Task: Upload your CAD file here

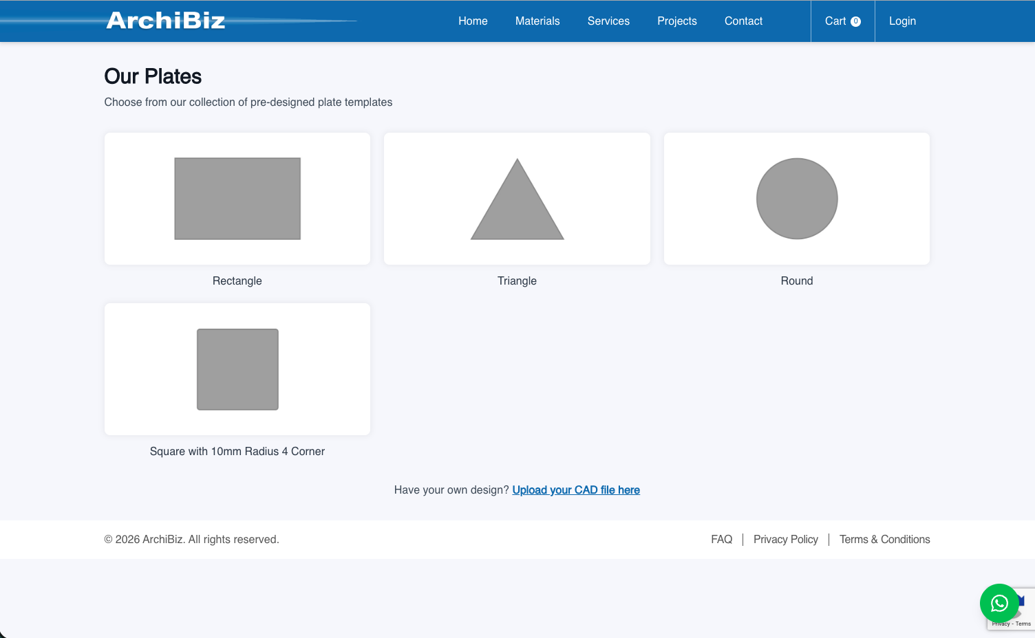Action: (576, 489)
